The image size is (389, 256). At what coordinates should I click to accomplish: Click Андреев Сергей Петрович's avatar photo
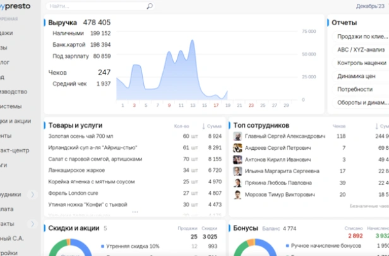point(238,148)
